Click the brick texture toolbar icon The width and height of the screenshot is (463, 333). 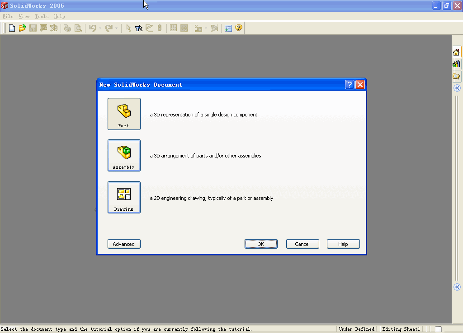click(184, 28)
